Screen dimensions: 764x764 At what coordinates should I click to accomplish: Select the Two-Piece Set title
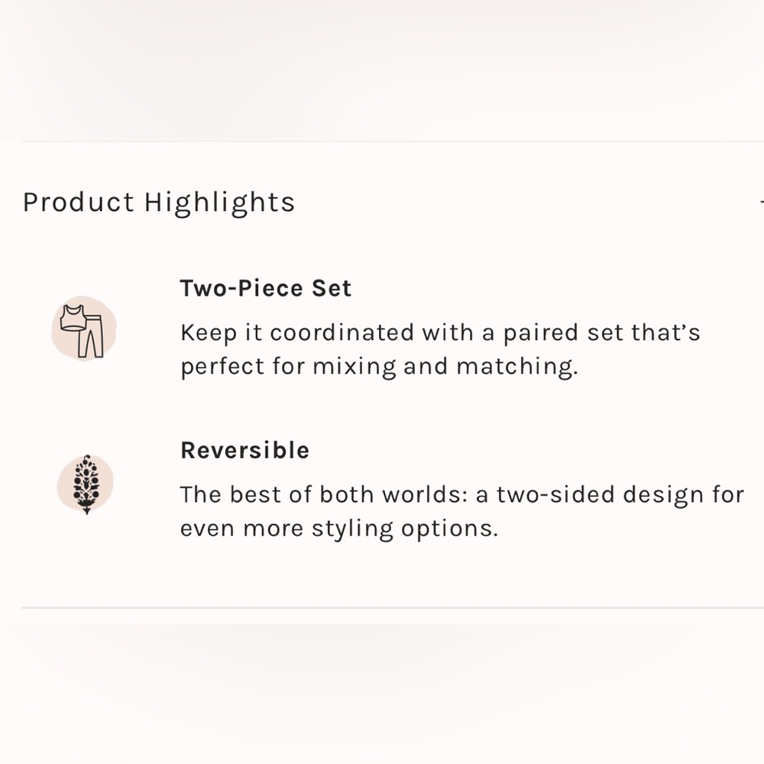click(x=265, y=289)
